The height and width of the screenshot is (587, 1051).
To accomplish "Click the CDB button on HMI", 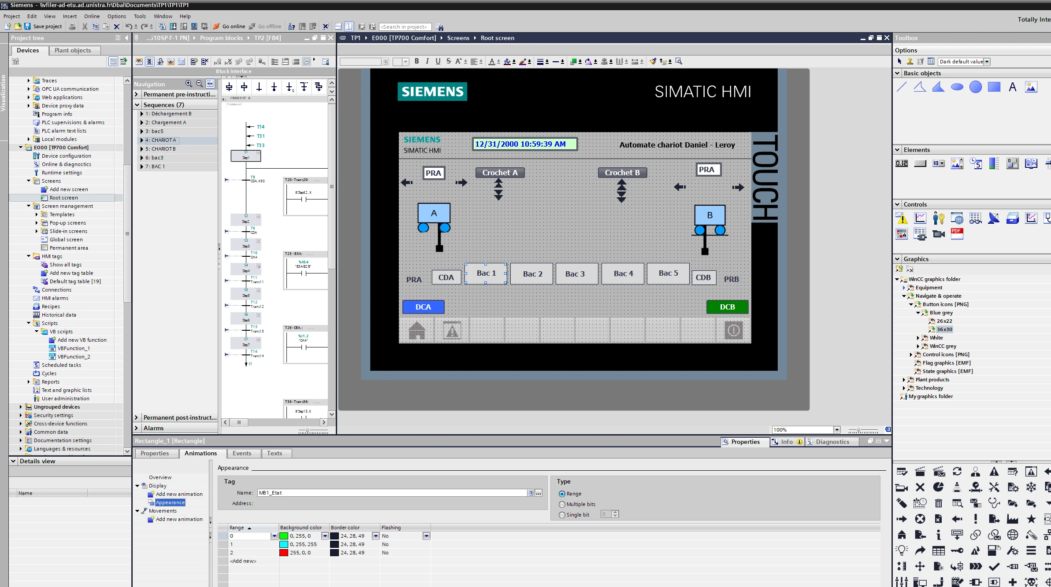I will coord(703,277).
